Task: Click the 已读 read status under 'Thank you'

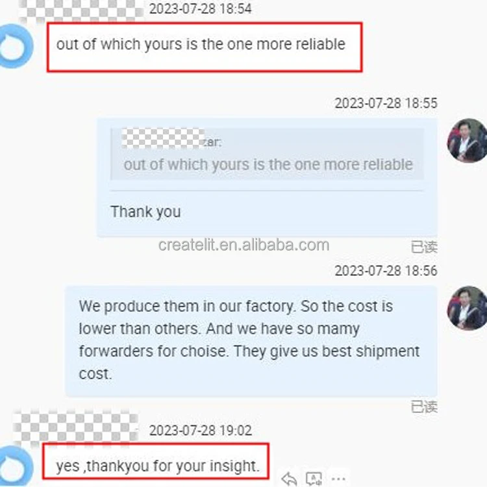Action: (x=424, y=247)
